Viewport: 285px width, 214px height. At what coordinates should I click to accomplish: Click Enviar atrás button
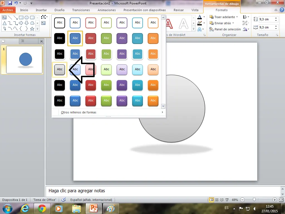click(x=222, y=23)
